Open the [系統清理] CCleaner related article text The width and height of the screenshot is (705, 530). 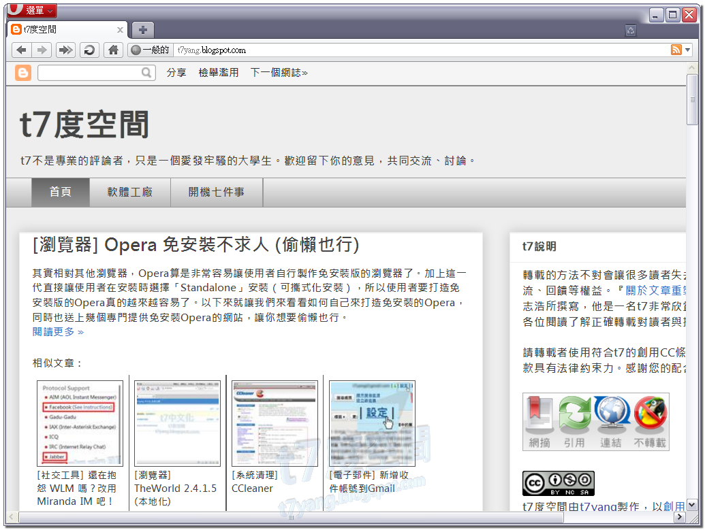click(x=255, y=482)
